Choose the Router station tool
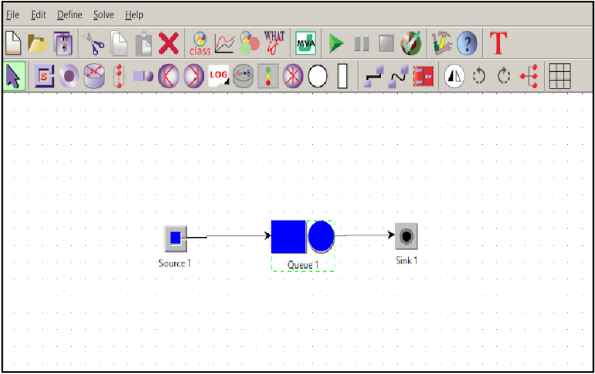This screenshot has height=374, width=595. [x=94, y=77]
